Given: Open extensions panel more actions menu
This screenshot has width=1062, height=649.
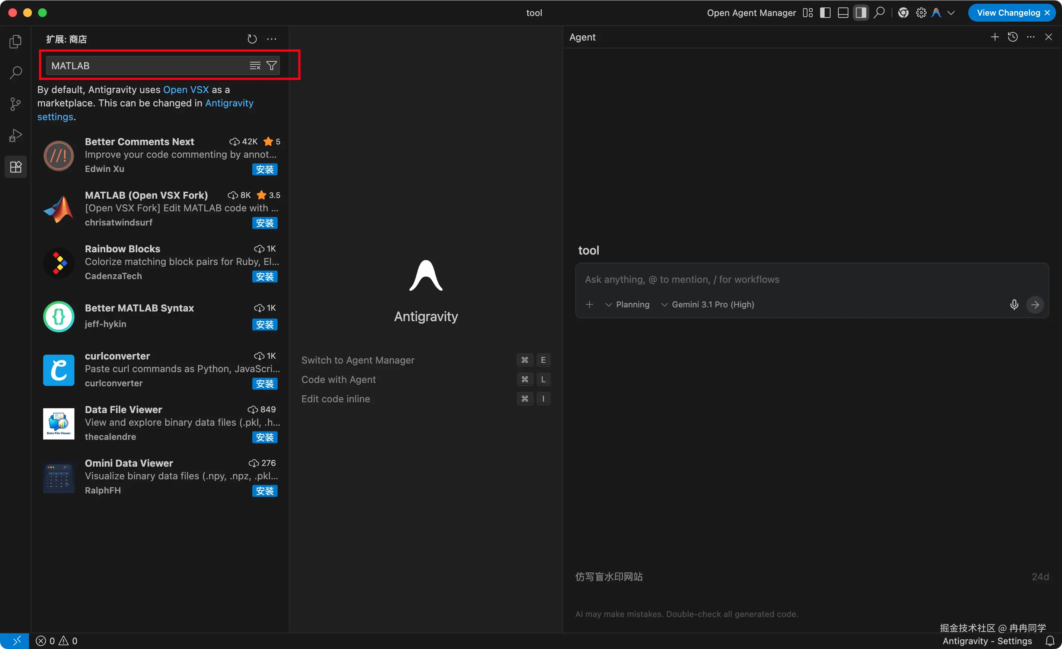Looking at the screenshot, I should coord(272,39).
